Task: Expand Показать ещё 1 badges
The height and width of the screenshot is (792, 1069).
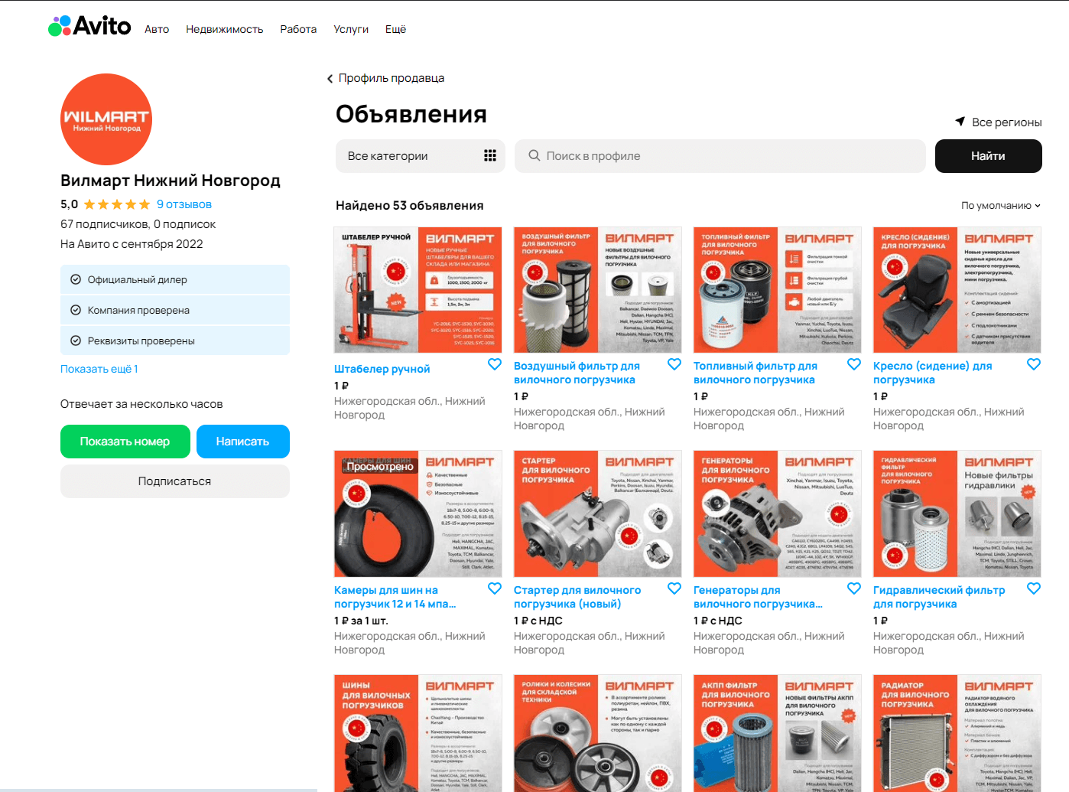Action: tap(99, 369)
